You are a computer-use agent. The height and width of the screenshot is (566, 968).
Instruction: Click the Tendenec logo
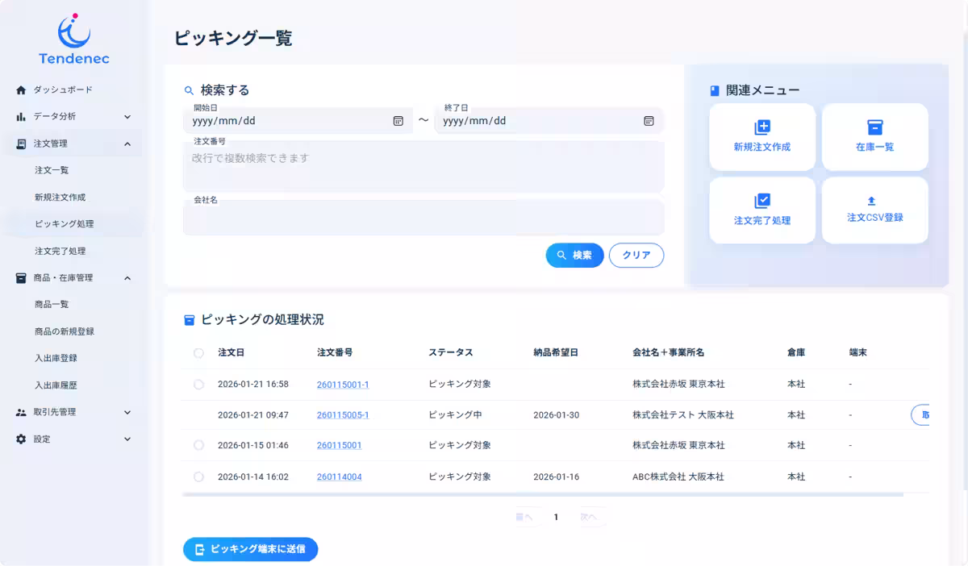pos(73,38)
